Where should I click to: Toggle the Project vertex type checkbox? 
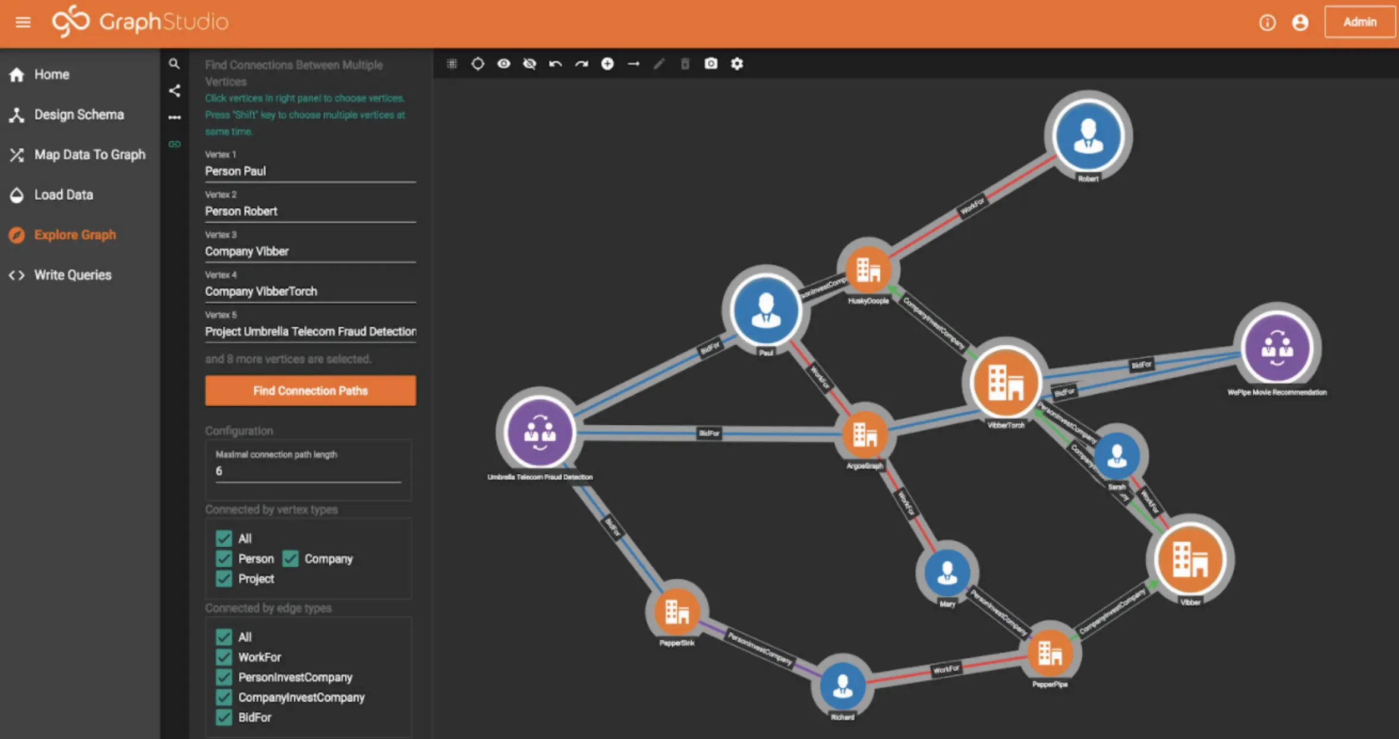(224, 579)
